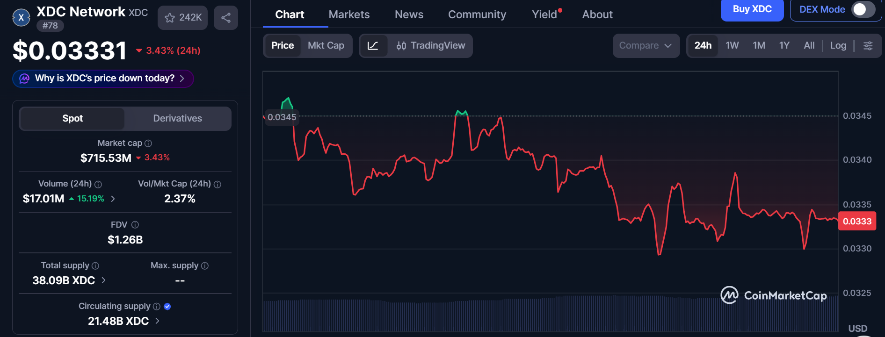This screenshot has width=885, height=337.
Task: Expand the Circulating supply details arrow
Action: pos(157,321)
